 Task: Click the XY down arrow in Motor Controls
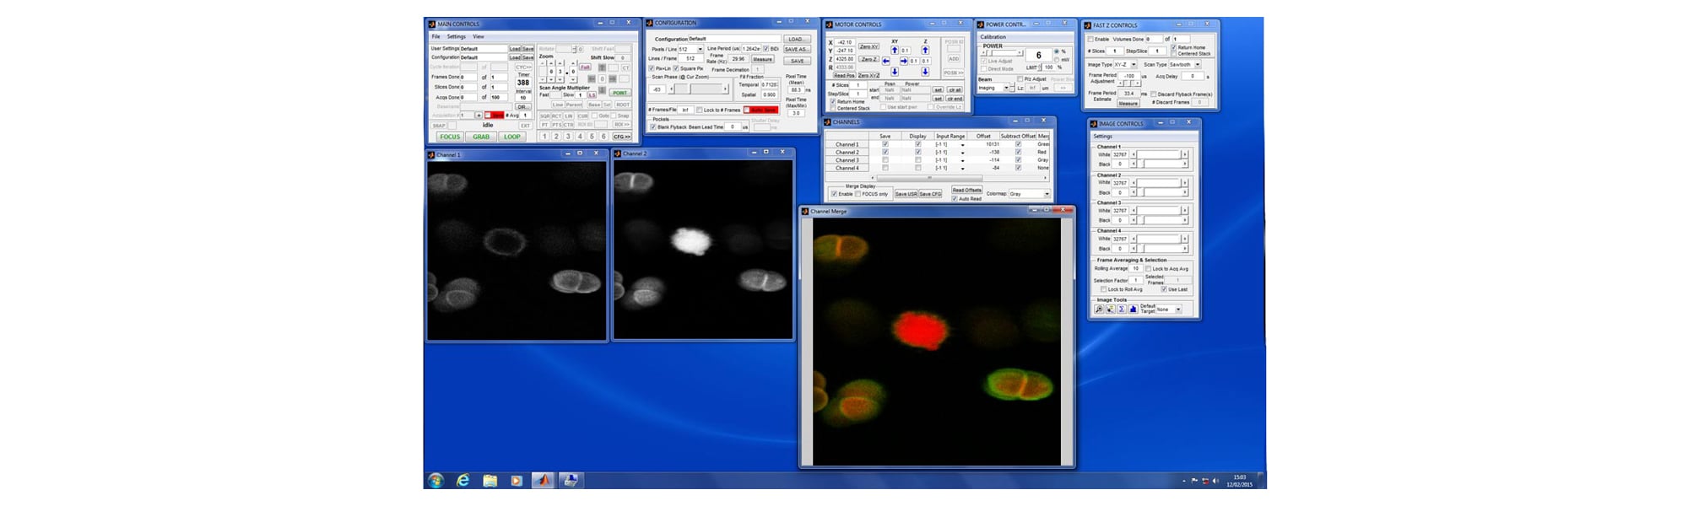pos(895,72)
